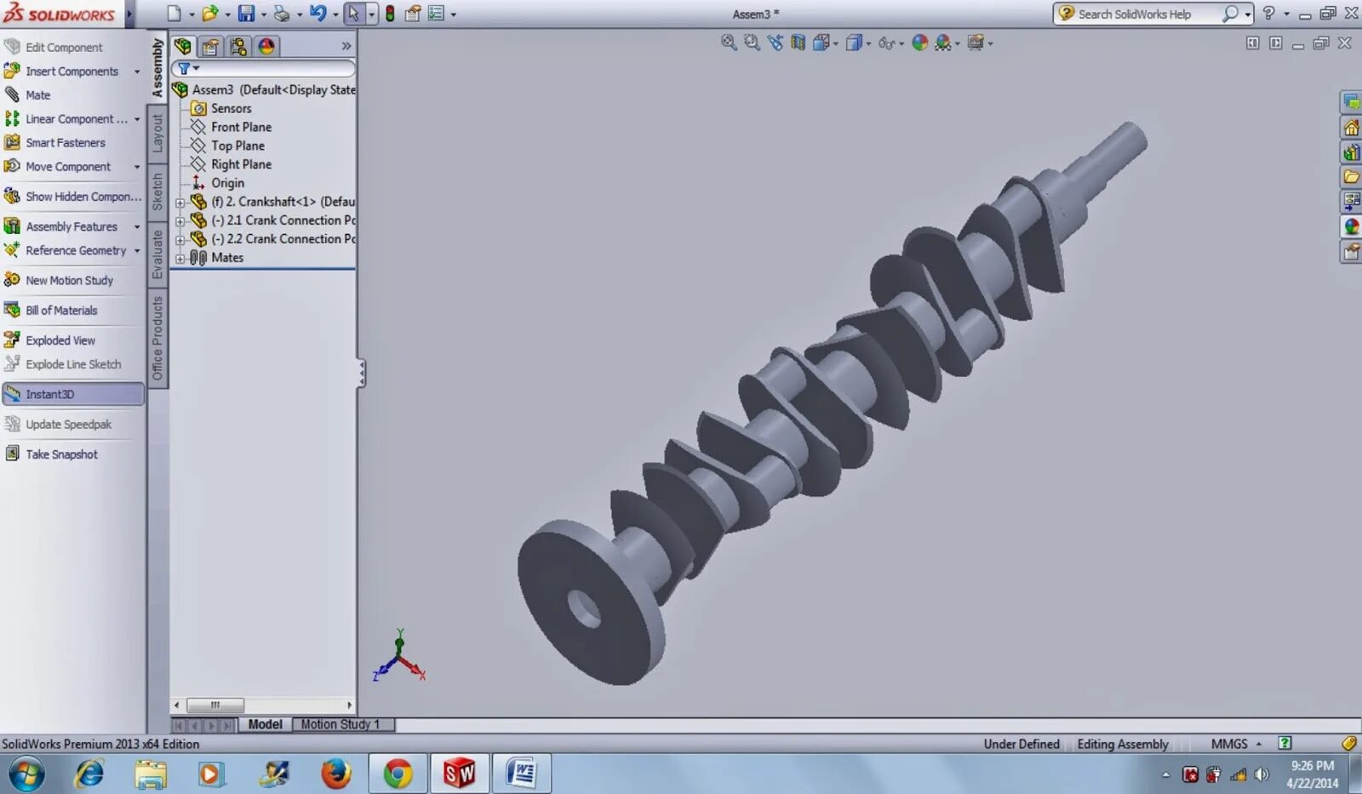Viewport: 1362px width, 794px height.
Task: Toggle Show Hidden Components
Action: pos(83,196)
